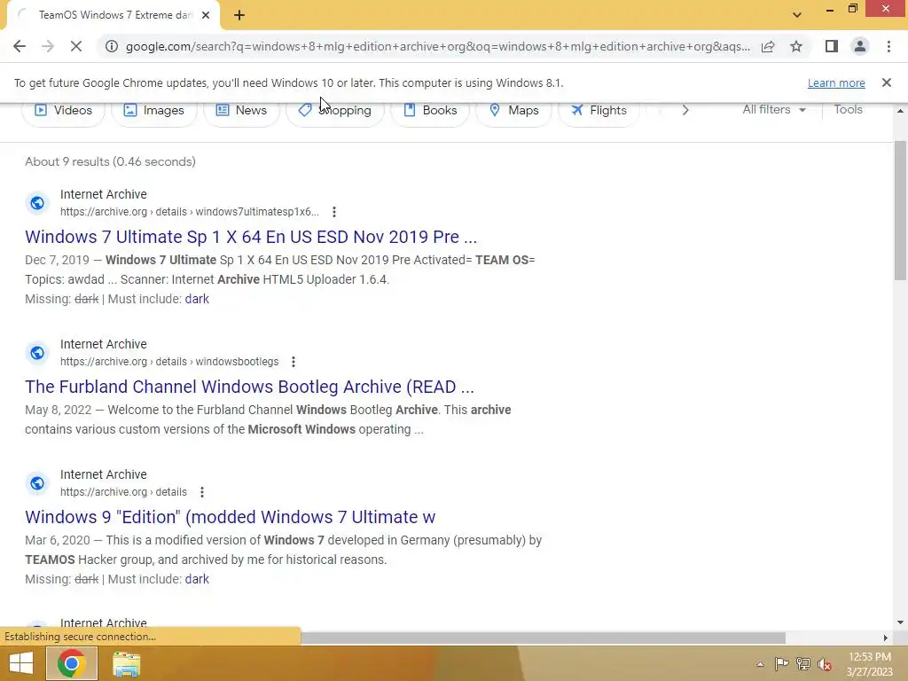This screenshot has height=681, width=908.
Task: Click the forward navigation arrow
Action: 48,46
